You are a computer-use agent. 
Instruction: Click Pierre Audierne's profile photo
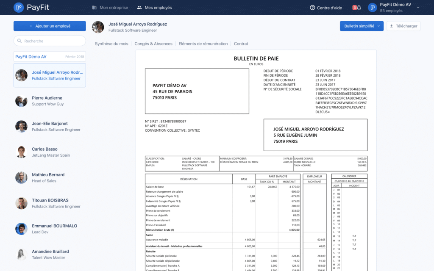click(21, 100)
